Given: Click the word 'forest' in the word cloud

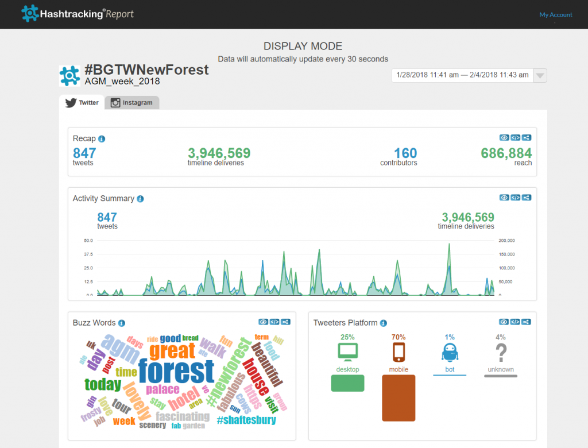Looking at the screenshot, I should (x=176, y=372).
